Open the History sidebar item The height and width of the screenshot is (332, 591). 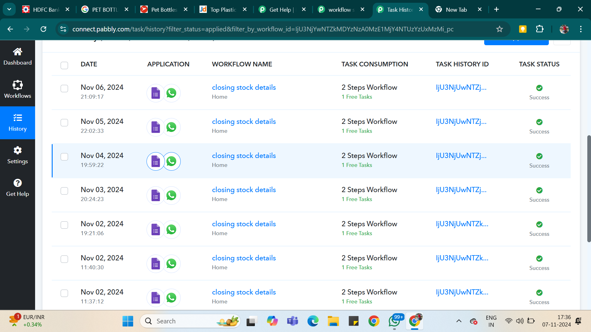[18, 123]
